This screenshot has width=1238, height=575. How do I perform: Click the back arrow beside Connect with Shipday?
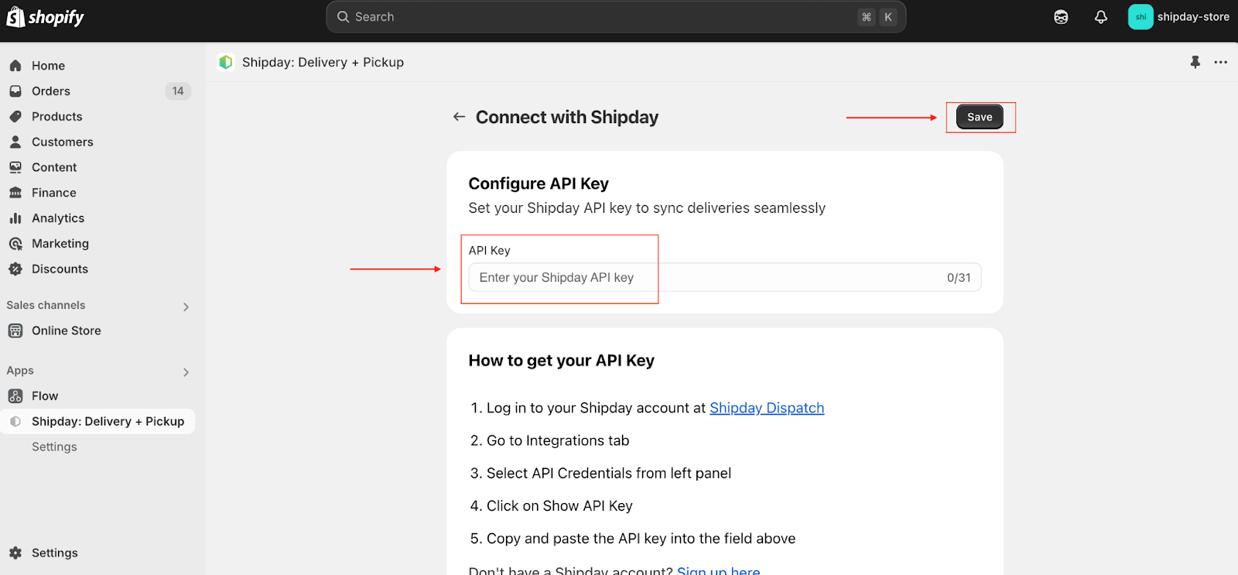[459, 117]
